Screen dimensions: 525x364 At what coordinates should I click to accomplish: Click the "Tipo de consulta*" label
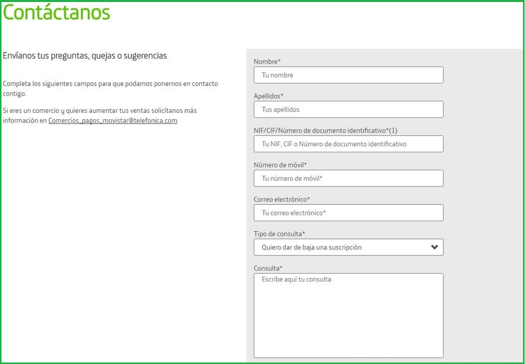(279, 234)
